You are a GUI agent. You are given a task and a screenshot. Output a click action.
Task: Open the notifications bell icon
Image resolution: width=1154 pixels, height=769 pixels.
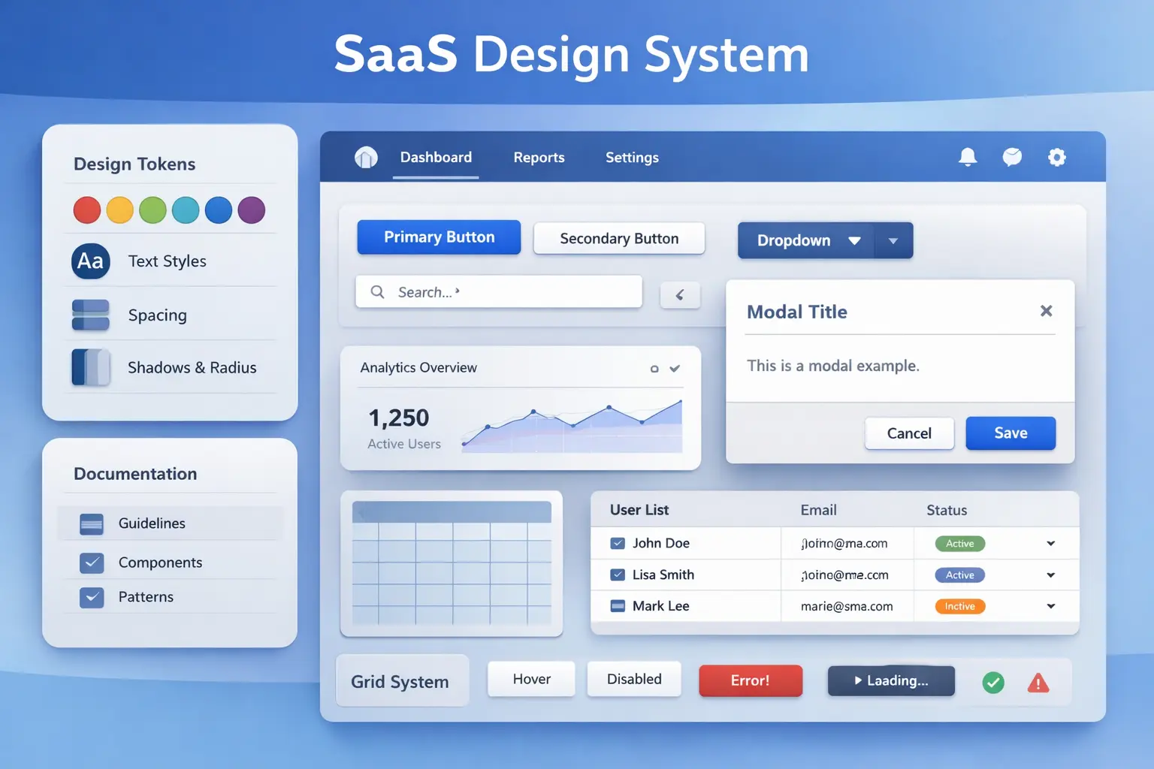pos(968,157)
